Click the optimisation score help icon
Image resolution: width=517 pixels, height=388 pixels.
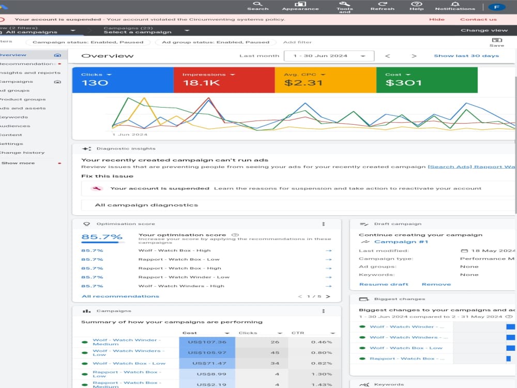coord(235,235)
